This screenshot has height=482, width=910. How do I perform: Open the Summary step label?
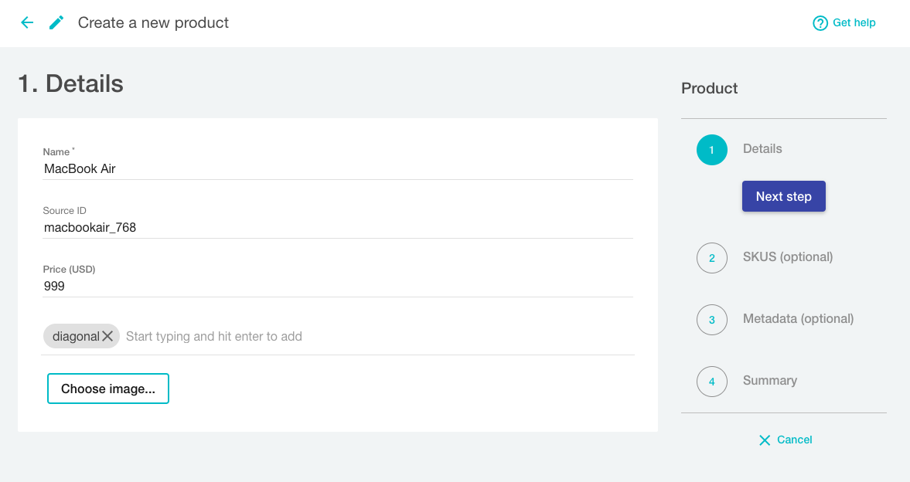click(769, 380)
